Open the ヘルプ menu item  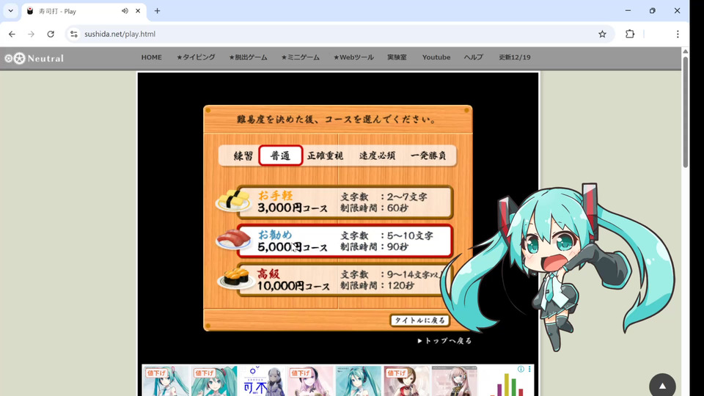(x=473, y=57)
